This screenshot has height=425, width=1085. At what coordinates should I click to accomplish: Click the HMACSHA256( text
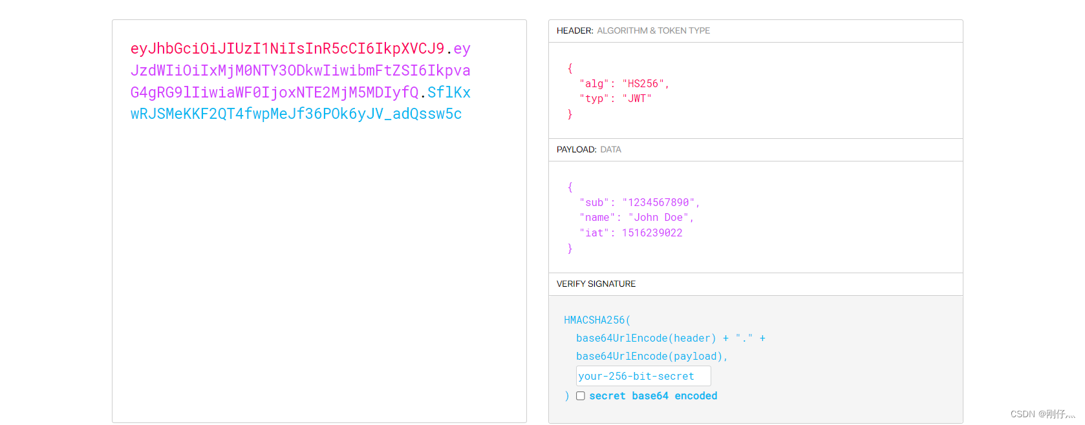[597, 320]
